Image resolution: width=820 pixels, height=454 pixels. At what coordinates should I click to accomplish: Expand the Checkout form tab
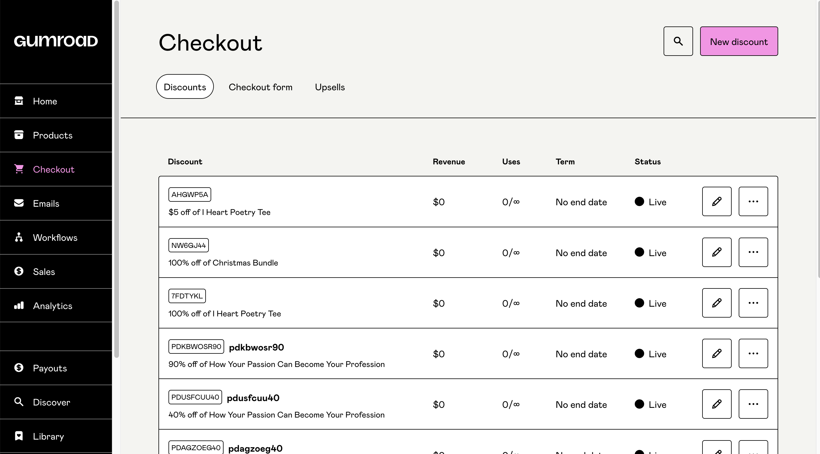click(x=261, y=86)
